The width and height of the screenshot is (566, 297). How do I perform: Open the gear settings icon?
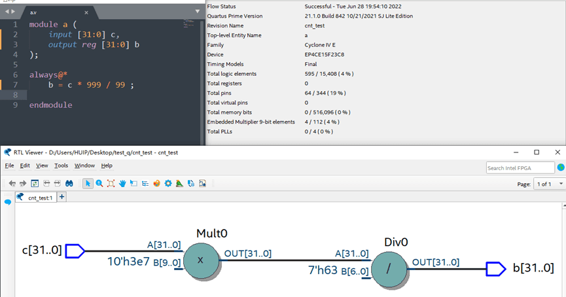168,184
